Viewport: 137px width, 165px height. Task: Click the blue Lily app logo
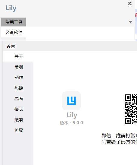pyautogui.click(x=71, y=101)
